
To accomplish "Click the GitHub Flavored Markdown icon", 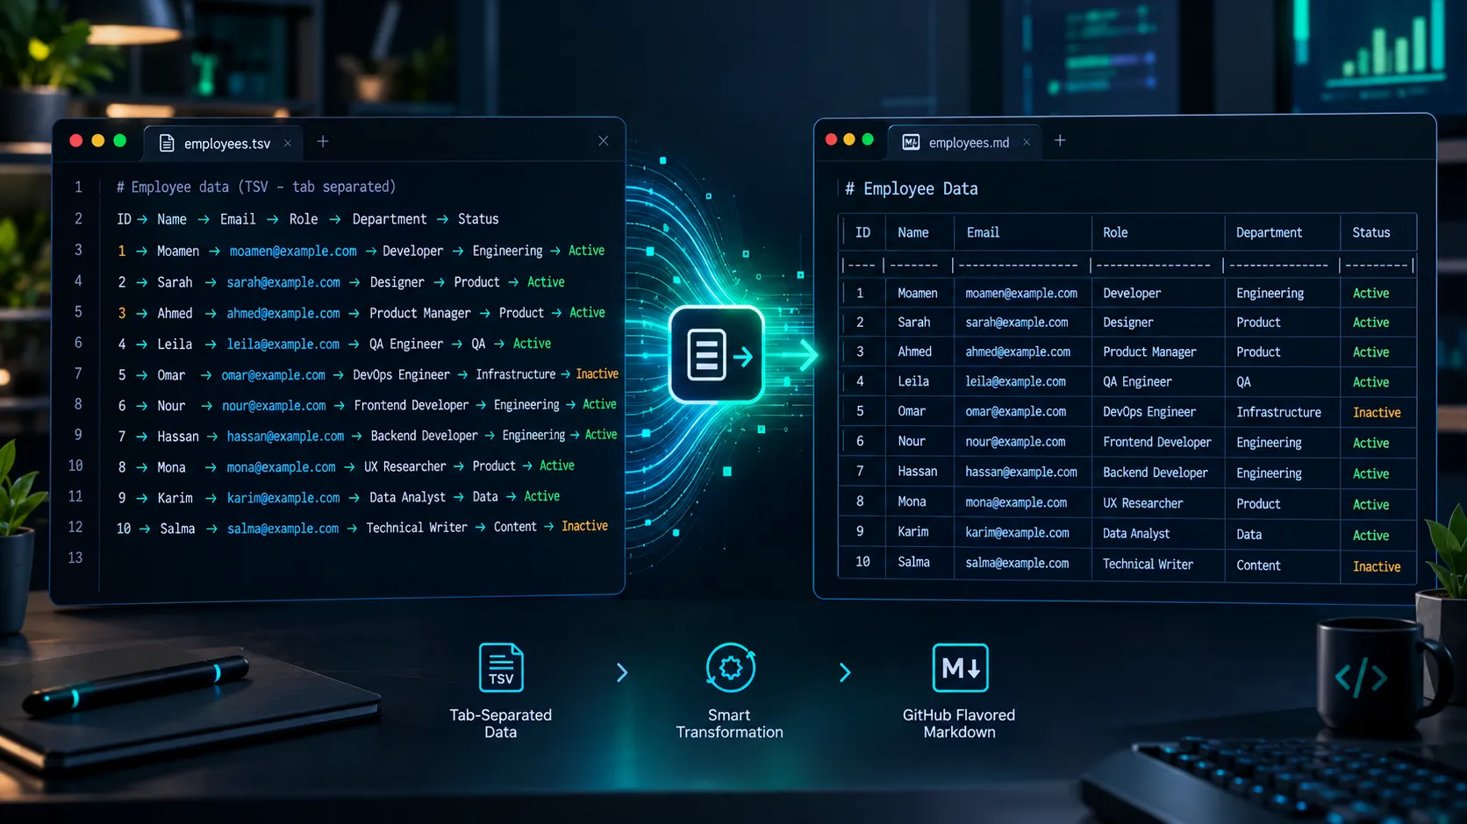I will [960, 668].
